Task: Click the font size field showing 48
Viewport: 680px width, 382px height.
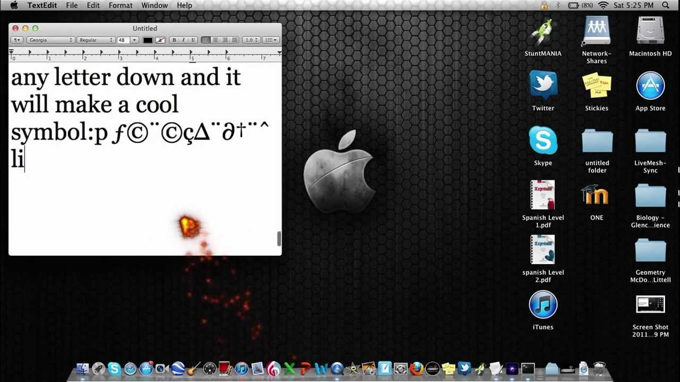Action: click(123, 40)
